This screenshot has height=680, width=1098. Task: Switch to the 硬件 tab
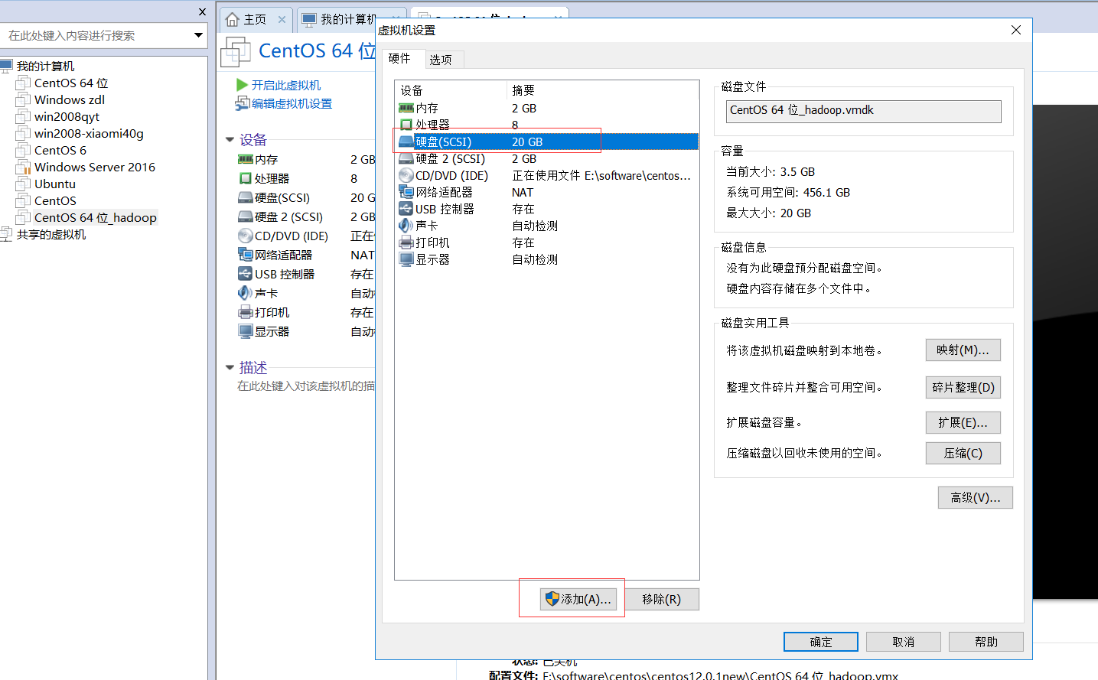point(399,58)
